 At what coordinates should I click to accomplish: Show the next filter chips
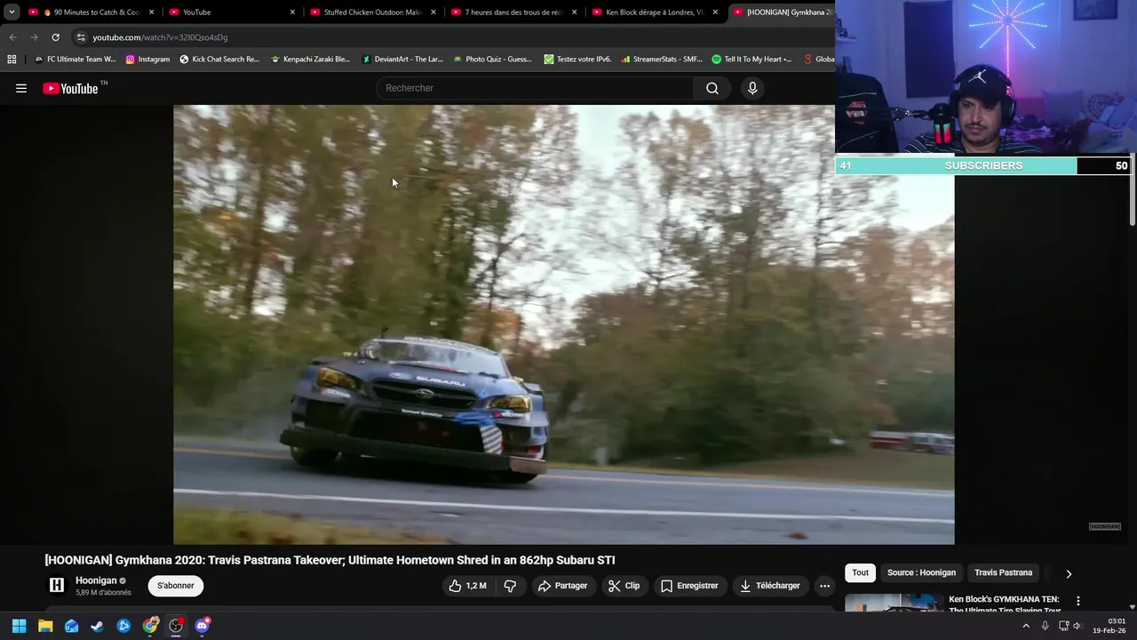1069,573
